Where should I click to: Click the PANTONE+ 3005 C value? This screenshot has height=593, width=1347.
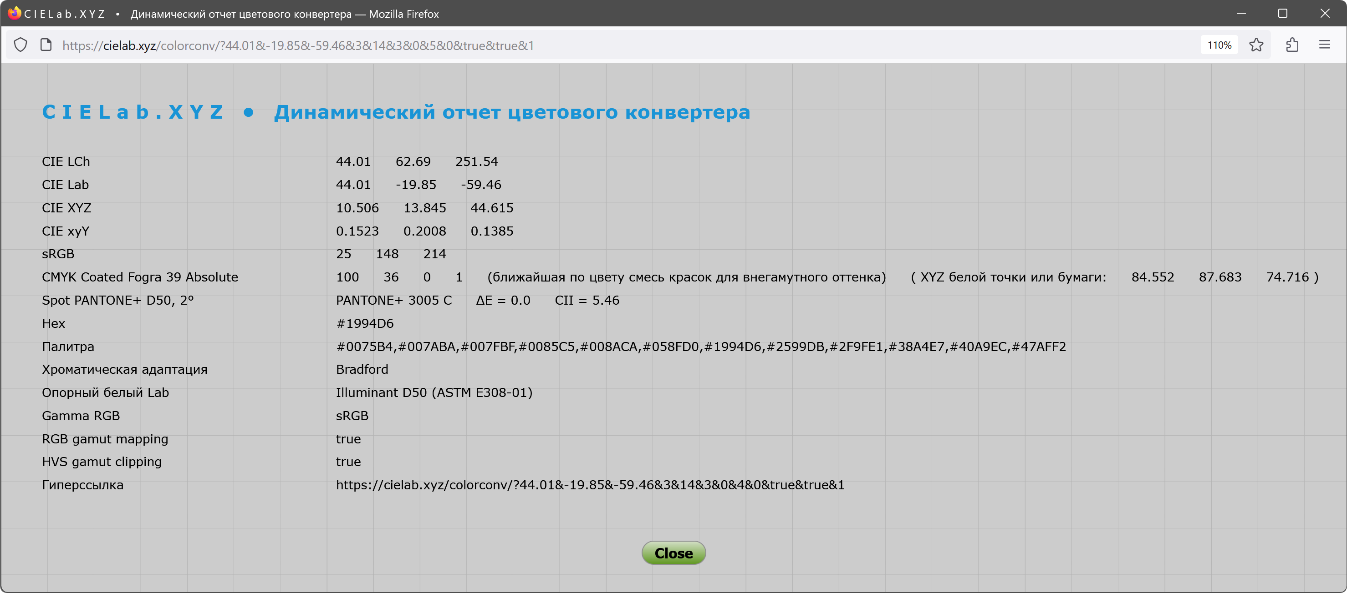394,301
